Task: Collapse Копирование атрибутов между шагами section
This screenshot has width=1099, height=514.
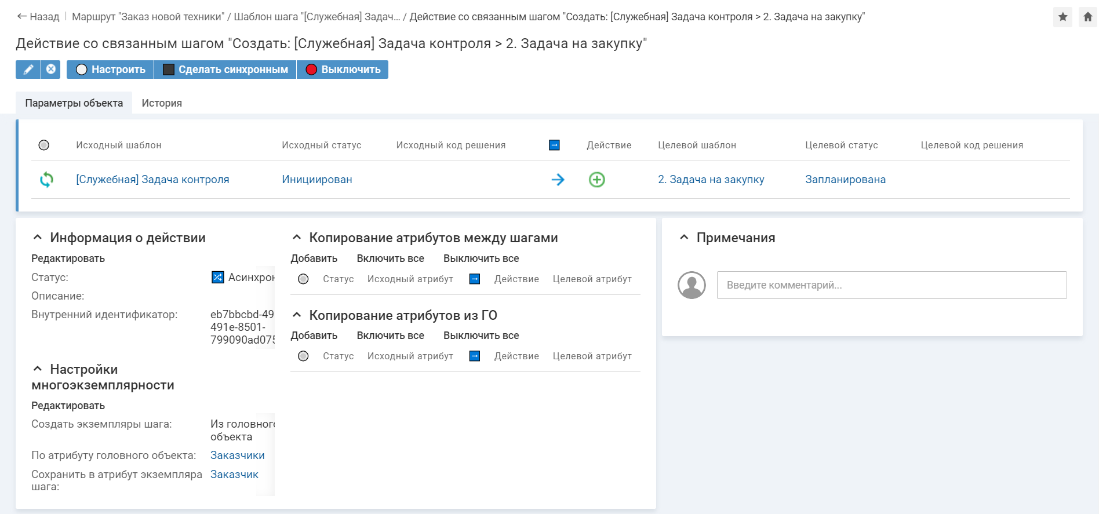Action: (x=297, y=238)
